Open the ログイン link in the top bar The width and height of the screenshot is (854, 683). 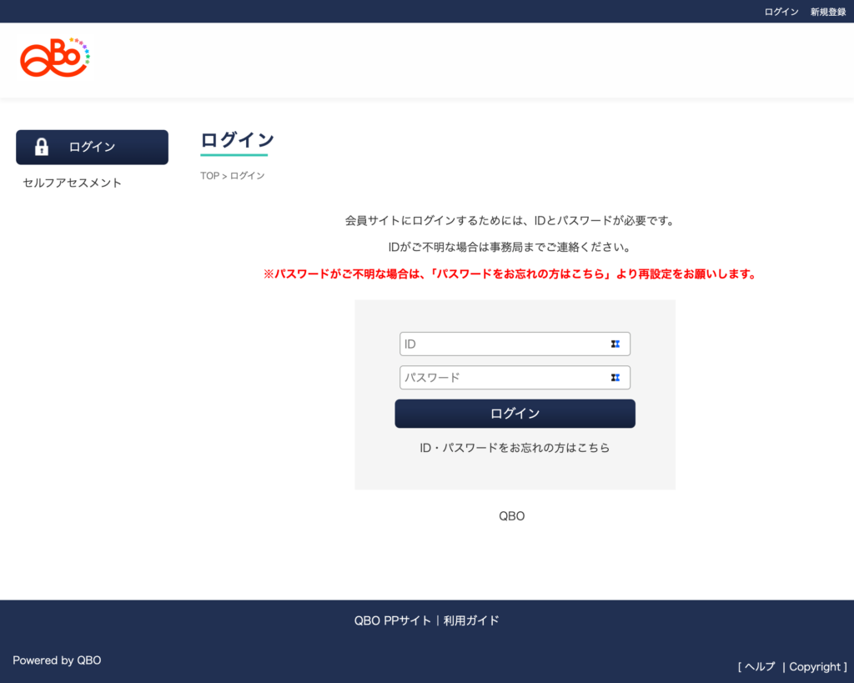point(781,12)
